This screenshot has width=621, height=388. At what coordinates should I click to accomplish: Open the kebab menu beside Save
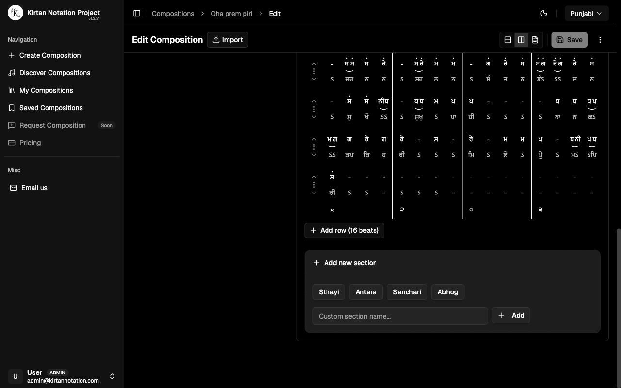pyautogui.click(x=600, y=40)
